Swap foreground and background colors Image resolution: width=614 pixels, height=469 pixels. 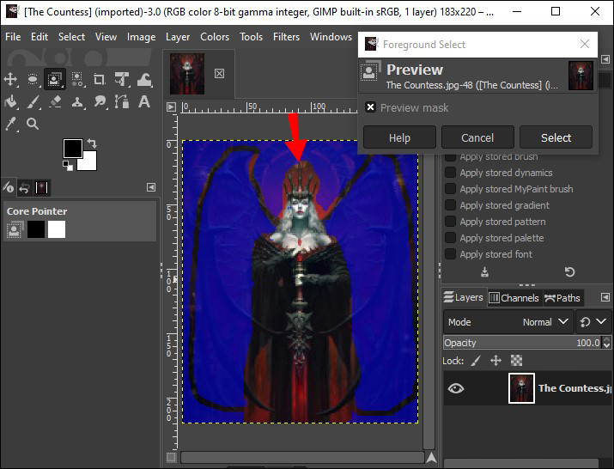(x=92, y=143)
